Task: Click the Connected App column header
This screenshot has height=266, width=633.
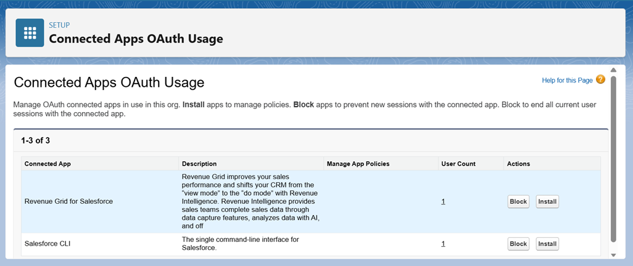Action: (x=100, y=164)
